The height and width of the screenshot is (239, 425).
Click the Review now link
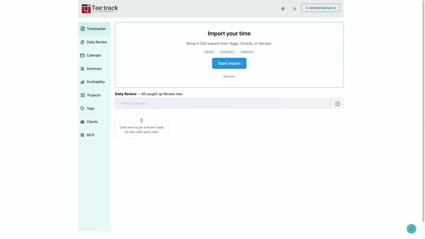pyautogui.click(x=173, y=94)
